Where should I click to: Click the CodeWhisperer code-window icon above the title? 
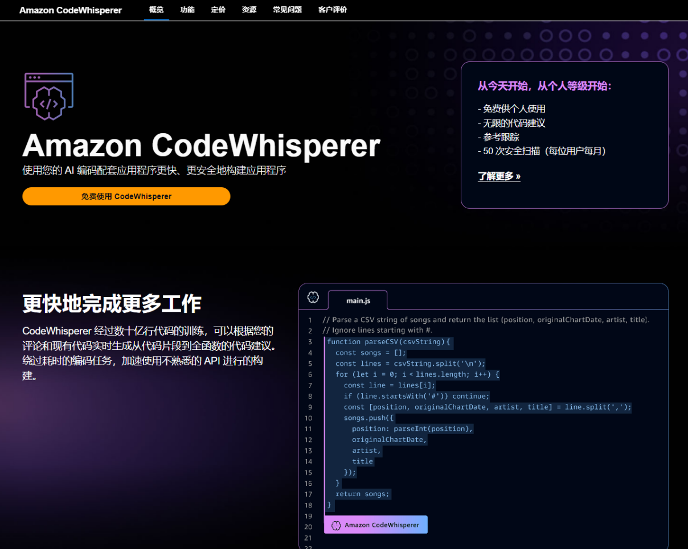click(48, 96)
